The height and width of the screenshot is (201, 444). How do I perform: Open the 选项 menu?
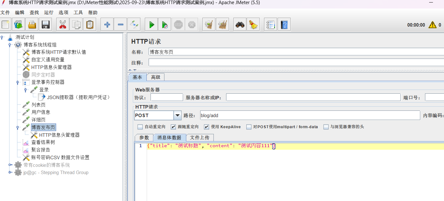click(x=63, y=13)
